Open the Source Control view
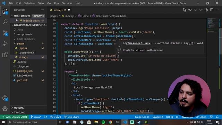The image size is (222, 125). click(x=5, y=33)
